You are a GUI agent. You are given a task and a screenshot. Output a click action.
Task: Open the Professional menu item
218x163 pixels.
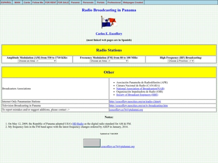click(x=114, y=2)
